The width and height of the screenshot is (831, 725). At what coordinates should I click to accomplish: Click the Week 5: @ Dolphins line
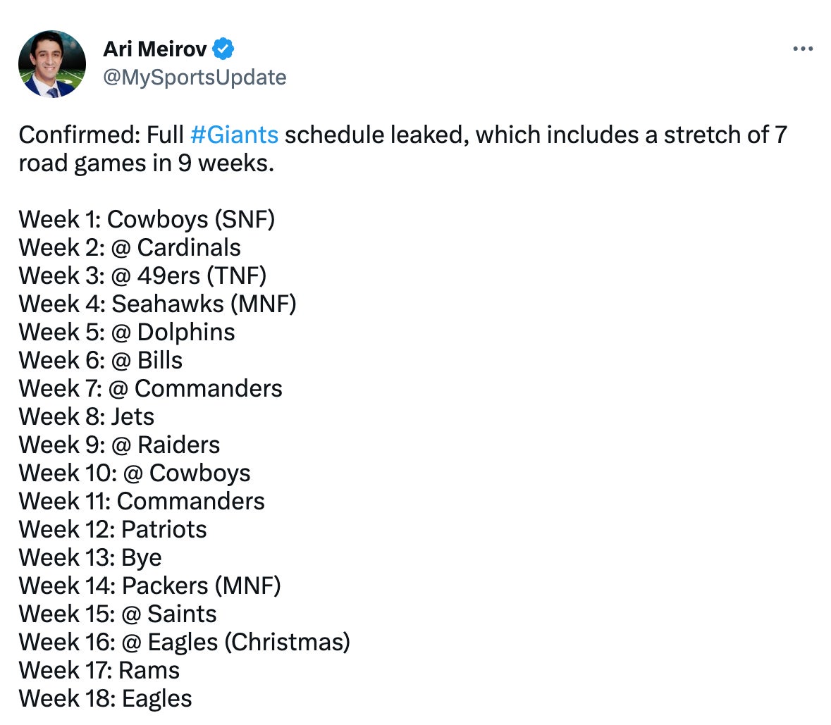(x=127, y=332)
